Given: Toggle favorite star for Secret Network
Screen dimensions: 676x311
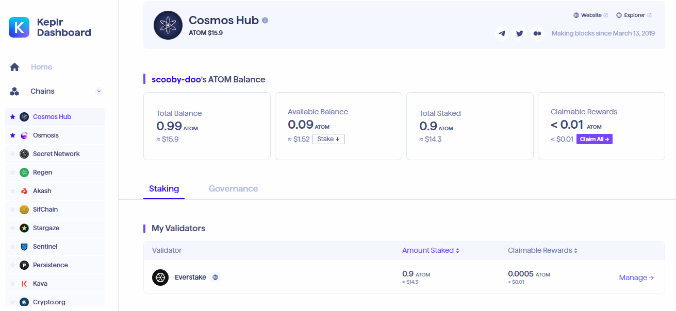Looking at the screenshot, I should tap(12, 154).
